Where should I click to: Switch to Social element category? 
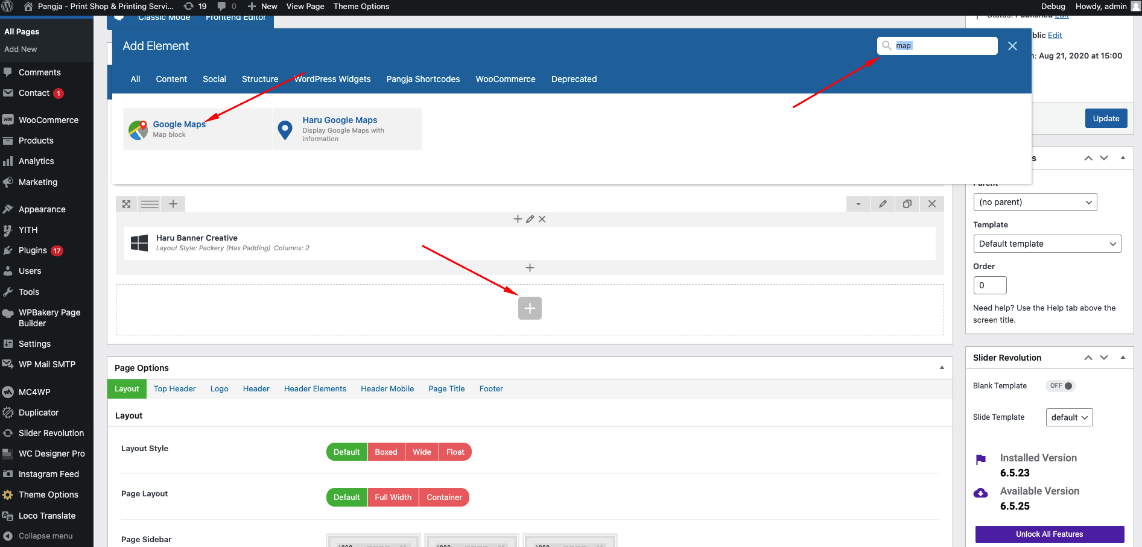point(214,79)
